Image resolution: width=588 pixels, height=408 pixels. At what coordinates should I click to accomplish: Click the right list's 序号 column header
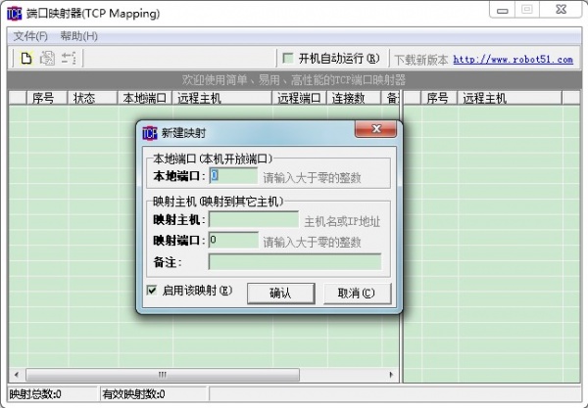(439, 98)
